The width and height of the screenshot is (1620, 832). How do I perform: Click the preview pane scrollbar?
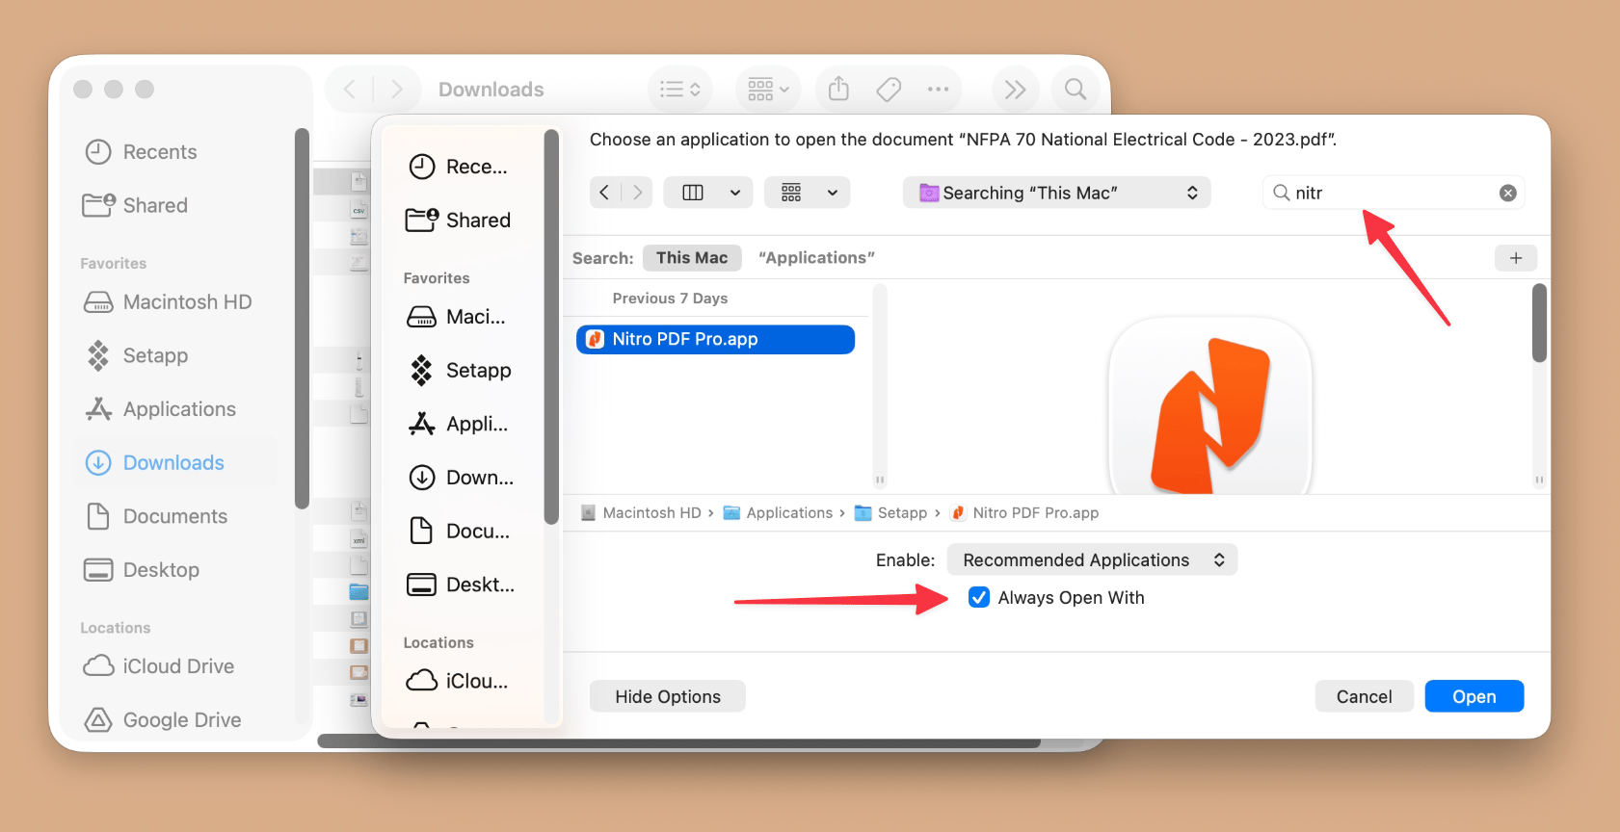pos(1539,324)
